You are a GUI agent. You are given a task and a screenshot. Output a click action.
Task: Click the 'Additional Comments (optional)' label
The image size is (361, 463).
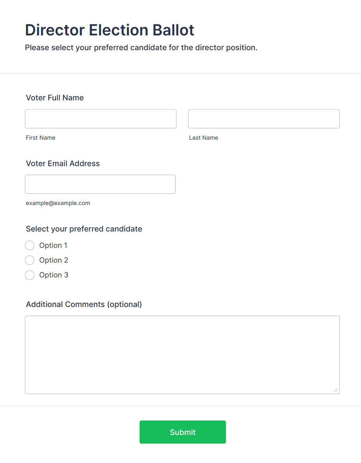coord(84,304)
